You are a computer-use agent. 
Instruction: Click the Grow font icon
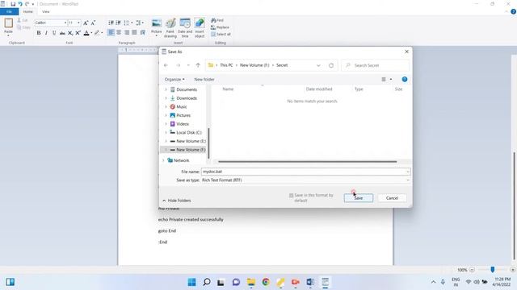tap(86, 23)
